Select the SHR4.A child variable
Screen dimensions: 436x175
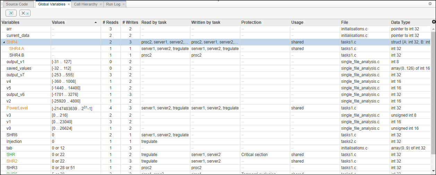click(x=17, y=49)
